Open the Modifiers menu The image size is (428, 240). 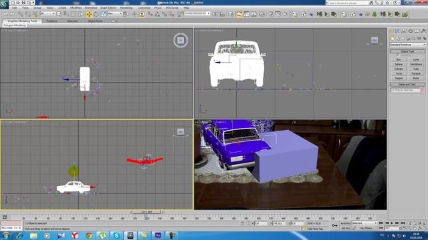click(x=76, y=7)
